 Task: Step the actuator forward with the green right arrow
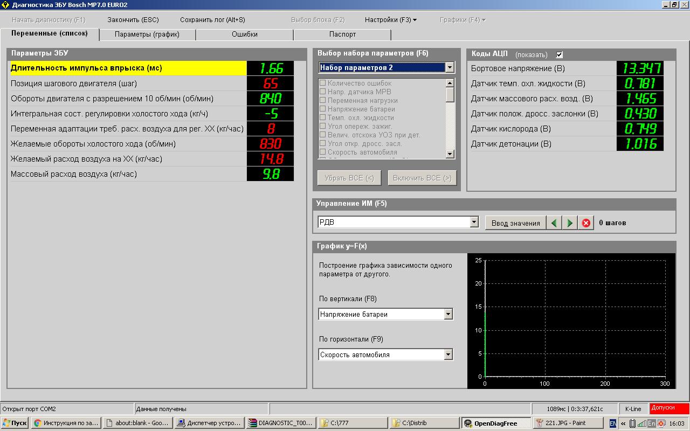coord(569,223)
